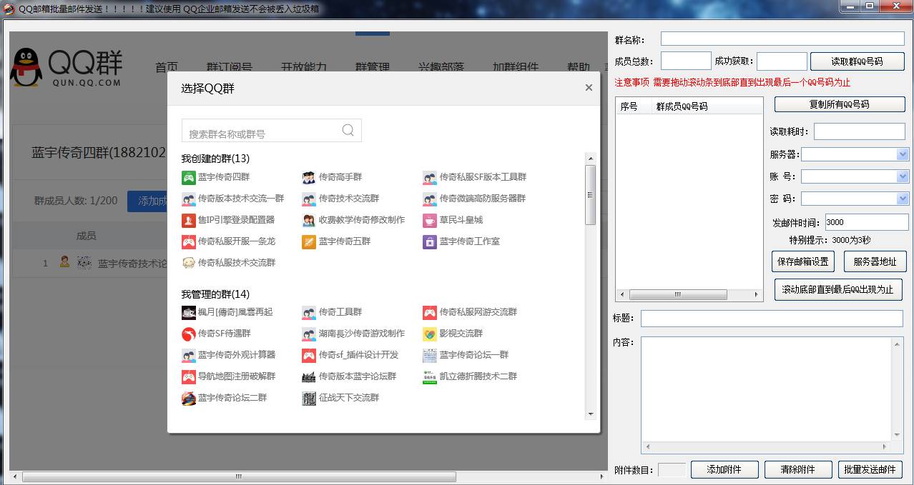Viewport: 914px width, 485px height.
Task: Click the 传奇私服技术交流群 avatar icon
Action: pos(189,263)
